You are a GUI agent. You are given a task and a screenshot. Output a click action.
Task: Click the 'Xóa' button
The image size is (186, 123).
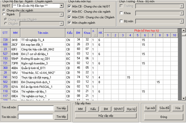pyautogui.click(x=178, y=108)
